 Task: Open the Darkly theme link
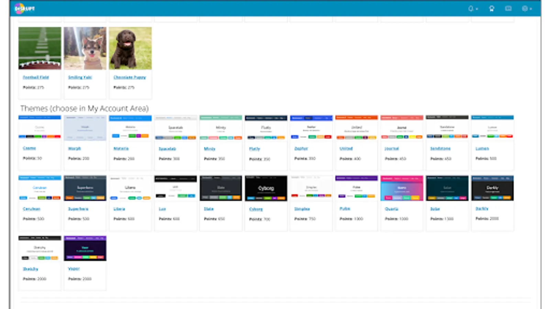pos(482,209)
